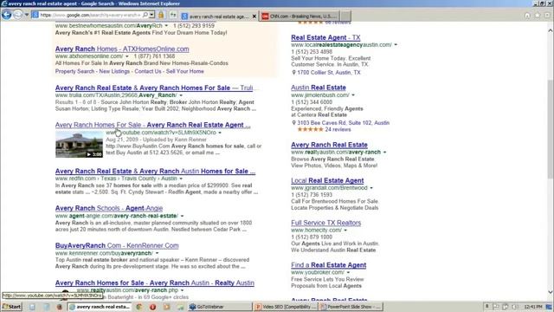The height and width of the screenshot is (312, 554).
Task: Click the YouTube video thumbnail of house
Action: click(79, 145)
